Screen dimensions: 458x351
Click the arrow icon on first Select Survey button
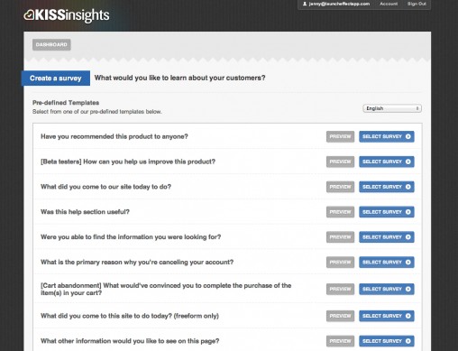click(x=408, y=136)
